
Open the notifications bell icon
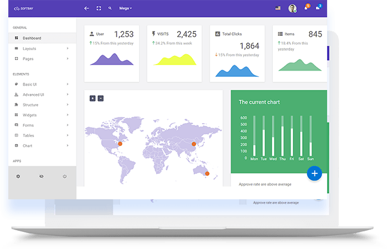tap(306, 8)
